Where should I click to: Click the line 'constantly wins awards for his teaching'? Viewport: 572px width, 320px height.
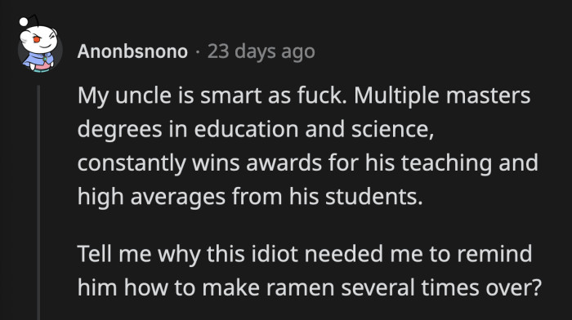coord(308,163)
